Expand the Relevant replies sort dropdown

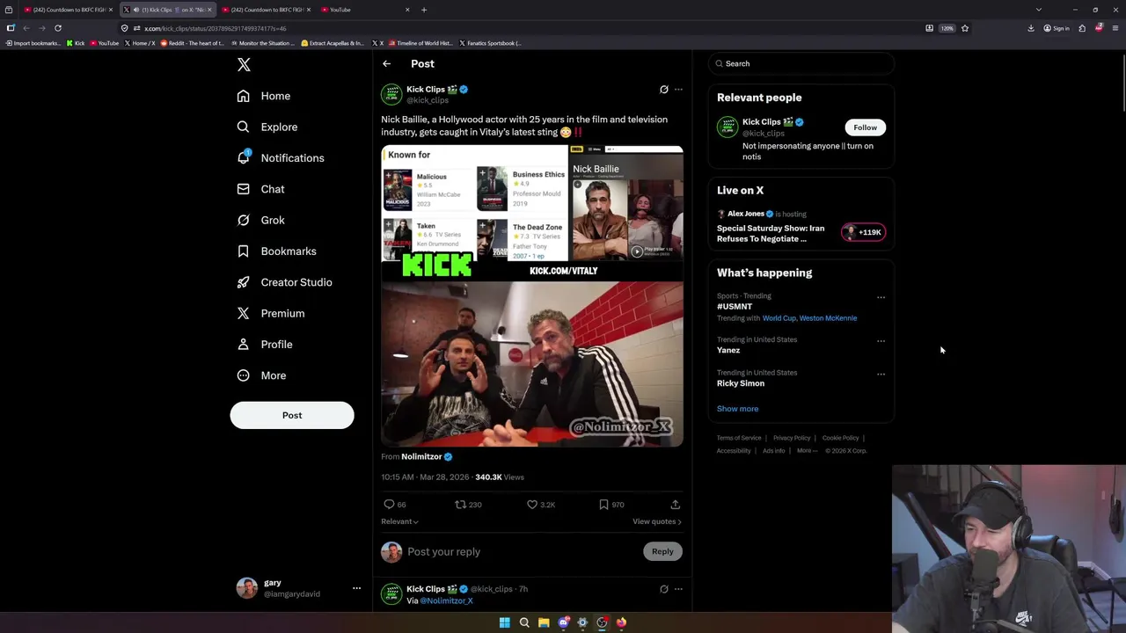pos(399,521)
